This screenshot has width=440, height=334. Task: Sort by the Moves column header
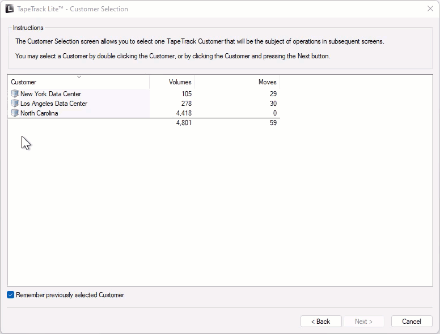tap(238, 82)
